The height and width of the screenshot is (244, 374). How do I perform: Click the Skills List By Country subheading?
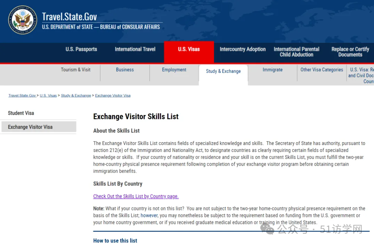click(x=118, y=184)
